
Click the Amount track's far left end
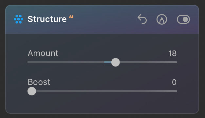[x=28, y=62]
